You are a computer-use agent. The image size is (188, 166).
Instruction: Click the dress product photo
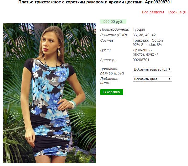pos(50,93)
